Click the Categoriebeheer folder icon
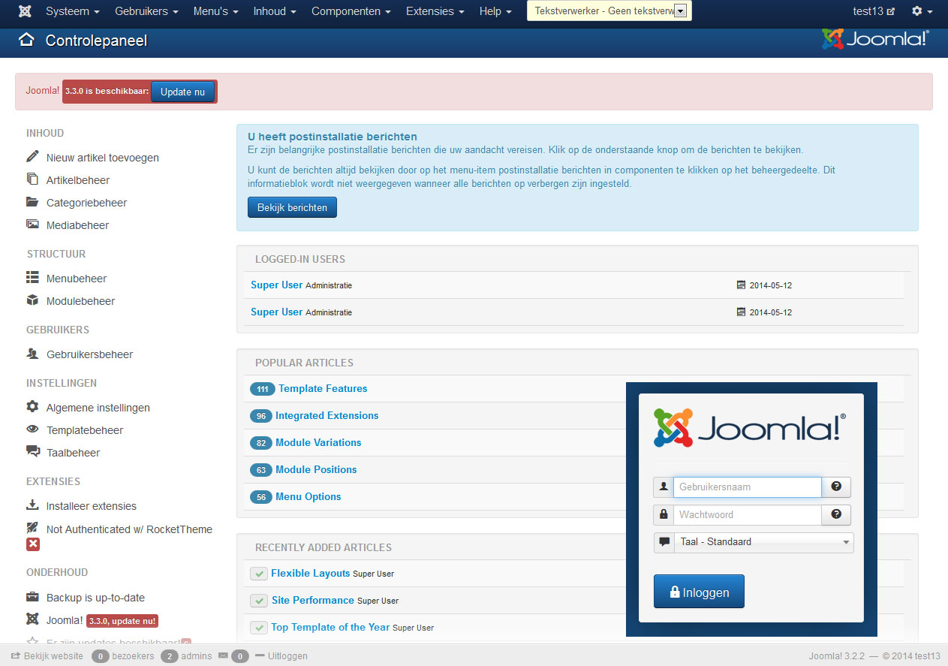Image resolution: width=948 pixels, height=666 pixels. [32, 202]
